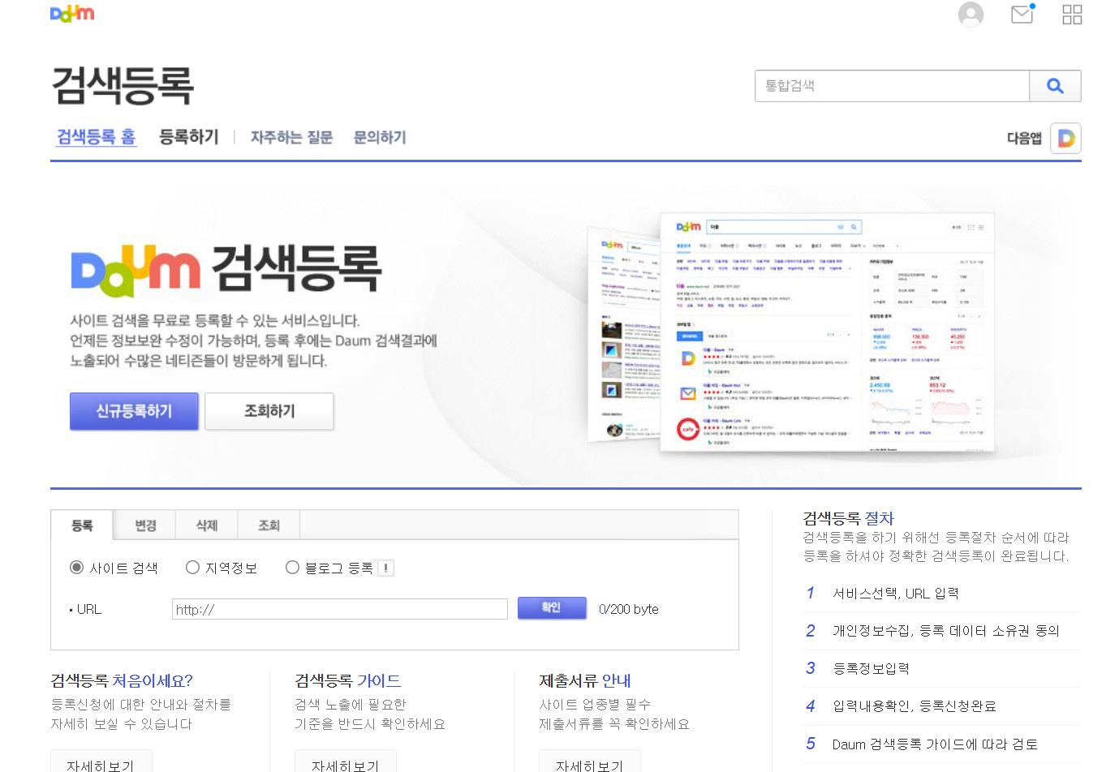1119x772 pixels.
Task: Click the 검색등록 가이드 heading
Action: [x=348, y=681]
